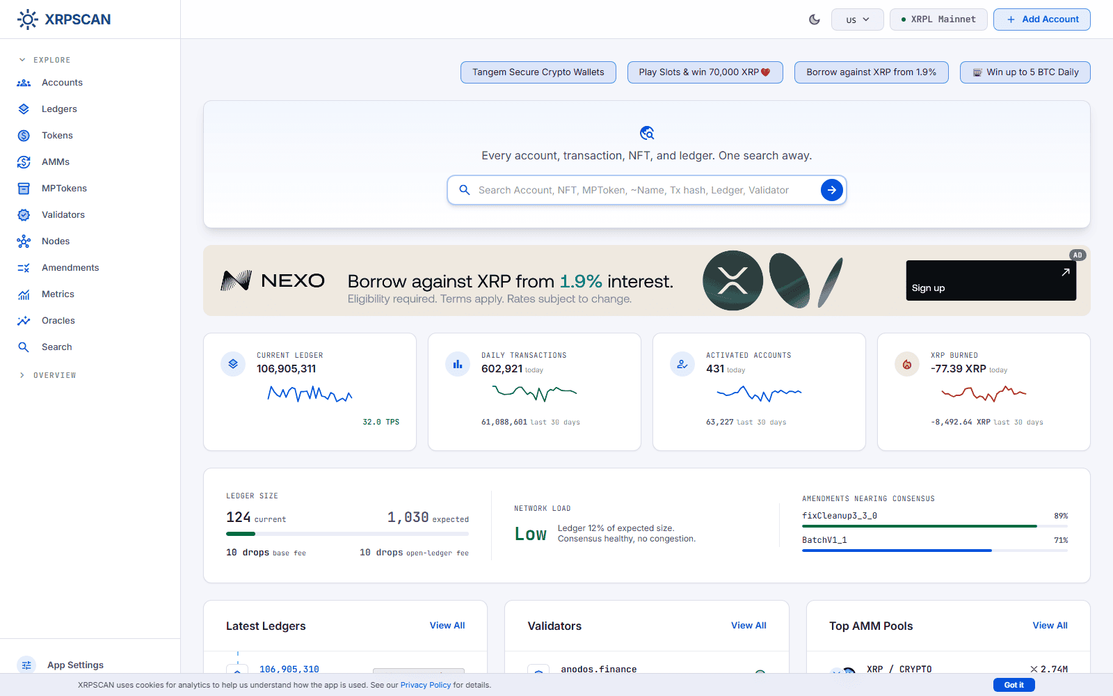Image resolution: width=1113 pixels, height=696 pixels.
Task: Open the US region dropdown
Action: [x=858, y=19]
